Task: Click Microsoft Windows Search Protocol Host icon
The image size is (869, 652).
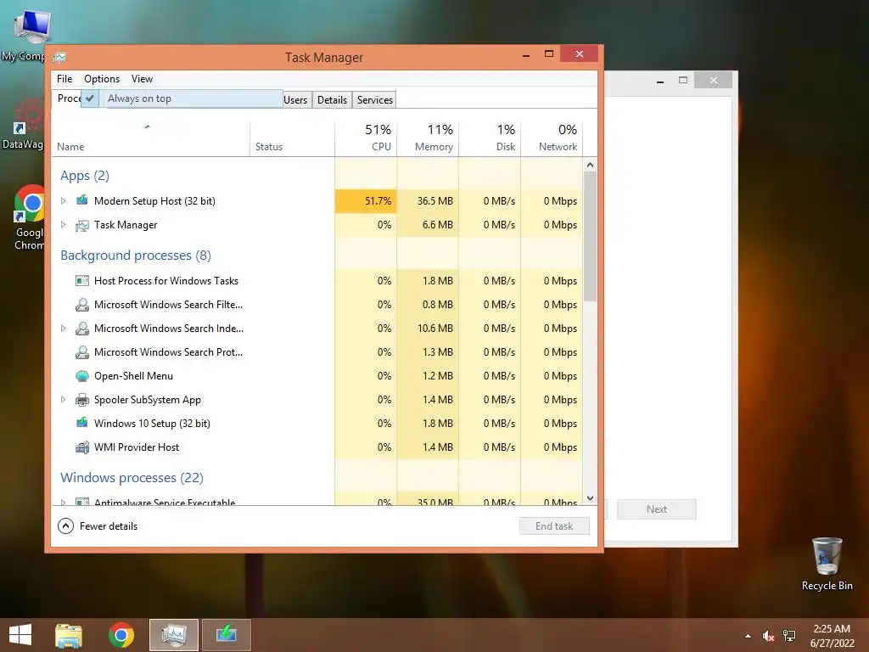Action: click(x=82, y=352)
